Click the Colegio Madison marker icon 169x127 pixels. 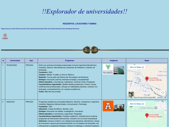point(156,108)
